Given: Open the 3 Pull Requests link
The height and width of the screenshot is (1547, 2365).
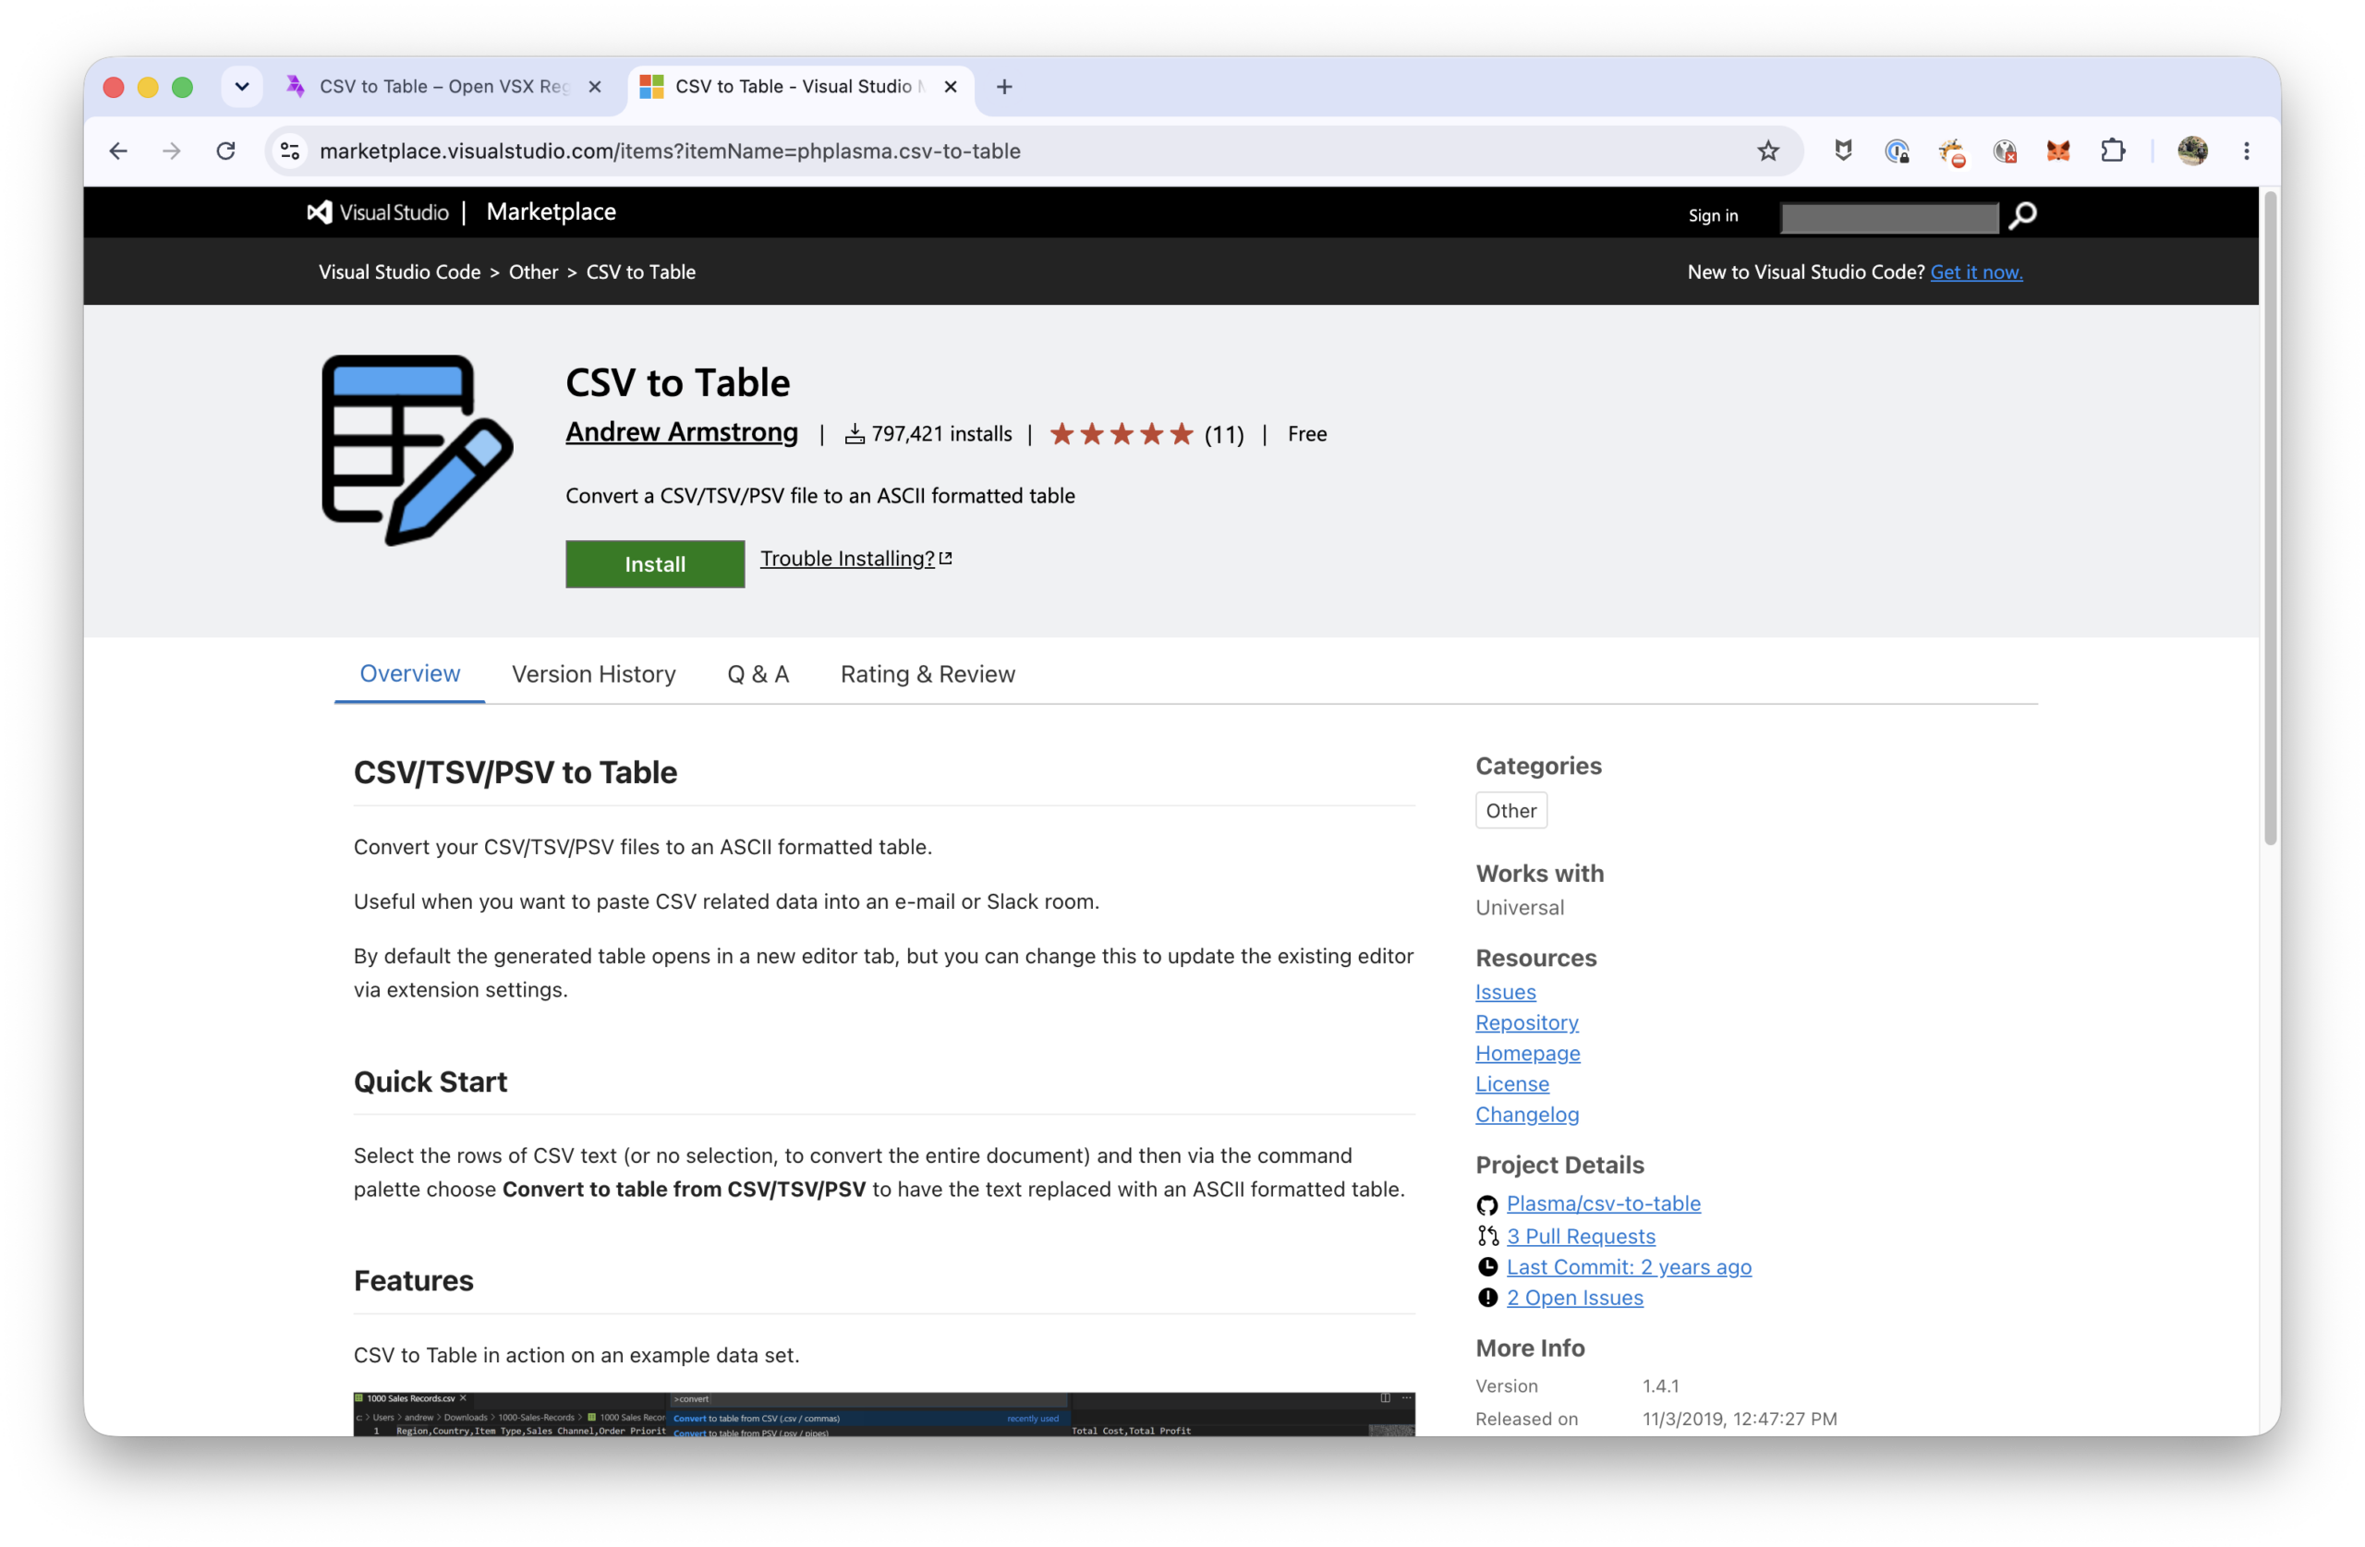Looking at the screenshot, I should click(x=1581, y=1237).
